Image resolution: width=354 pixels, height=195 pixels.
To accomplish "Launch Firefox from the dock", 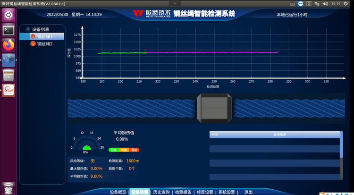I will 8,45.
